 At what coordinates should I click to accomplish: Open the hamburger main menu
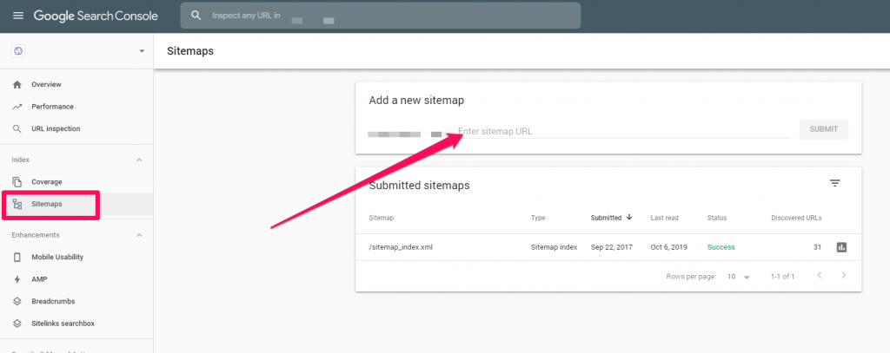[x=18, y=16]
